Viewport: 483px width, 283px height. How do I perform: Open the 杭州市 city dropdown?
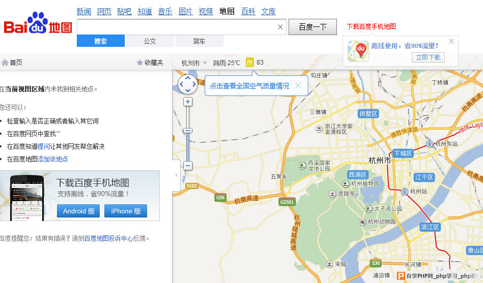click(x=194, y=63)
